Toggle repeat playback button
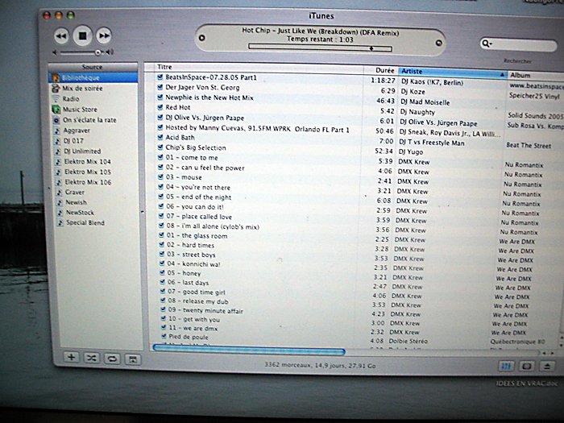 pos(112,359)
